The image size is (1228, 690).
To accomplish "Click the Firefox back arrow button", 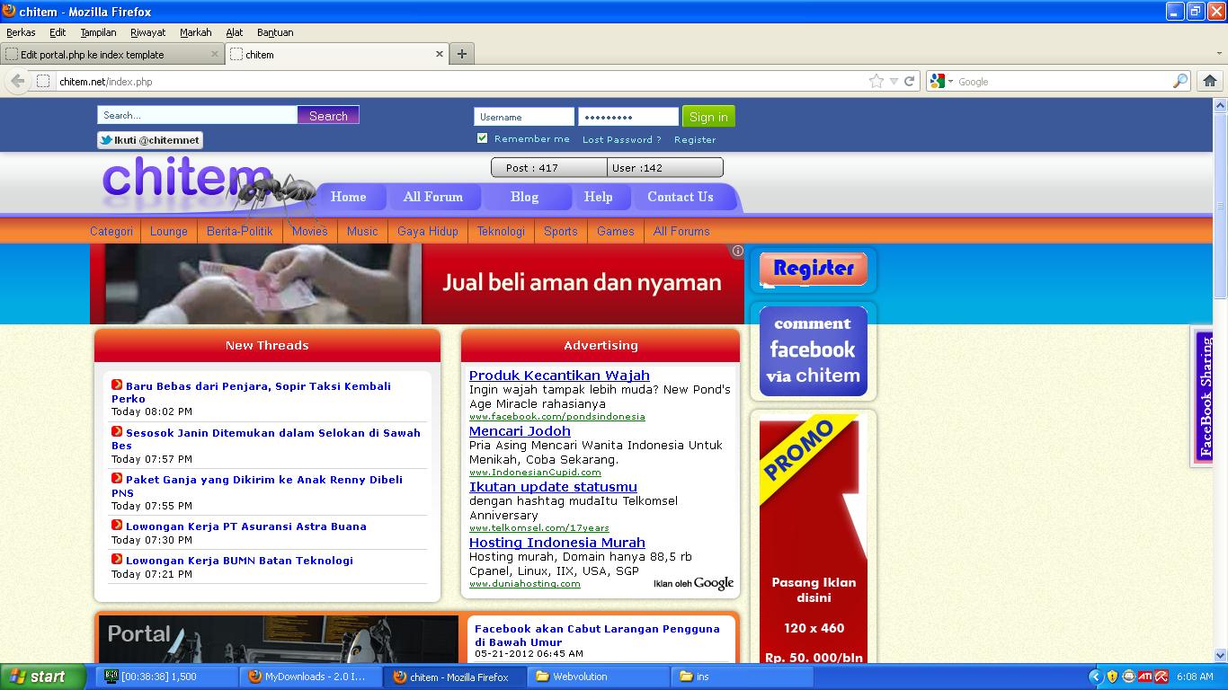I will pyautogui.click(x=18, y=81).
